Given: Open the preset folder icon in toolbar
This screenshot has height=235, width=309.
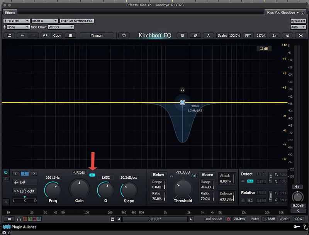Looking at the screenshot, I should pyautogui.click(x=9, y=36).
